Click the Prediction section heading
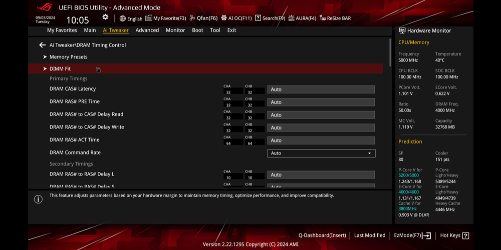Screen dimensions: 501x250 pos(410,141)
